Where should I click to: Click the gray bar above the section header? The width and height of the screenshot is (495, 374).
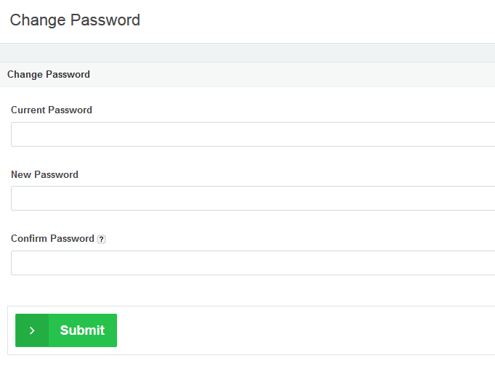(x=247, y=52)
